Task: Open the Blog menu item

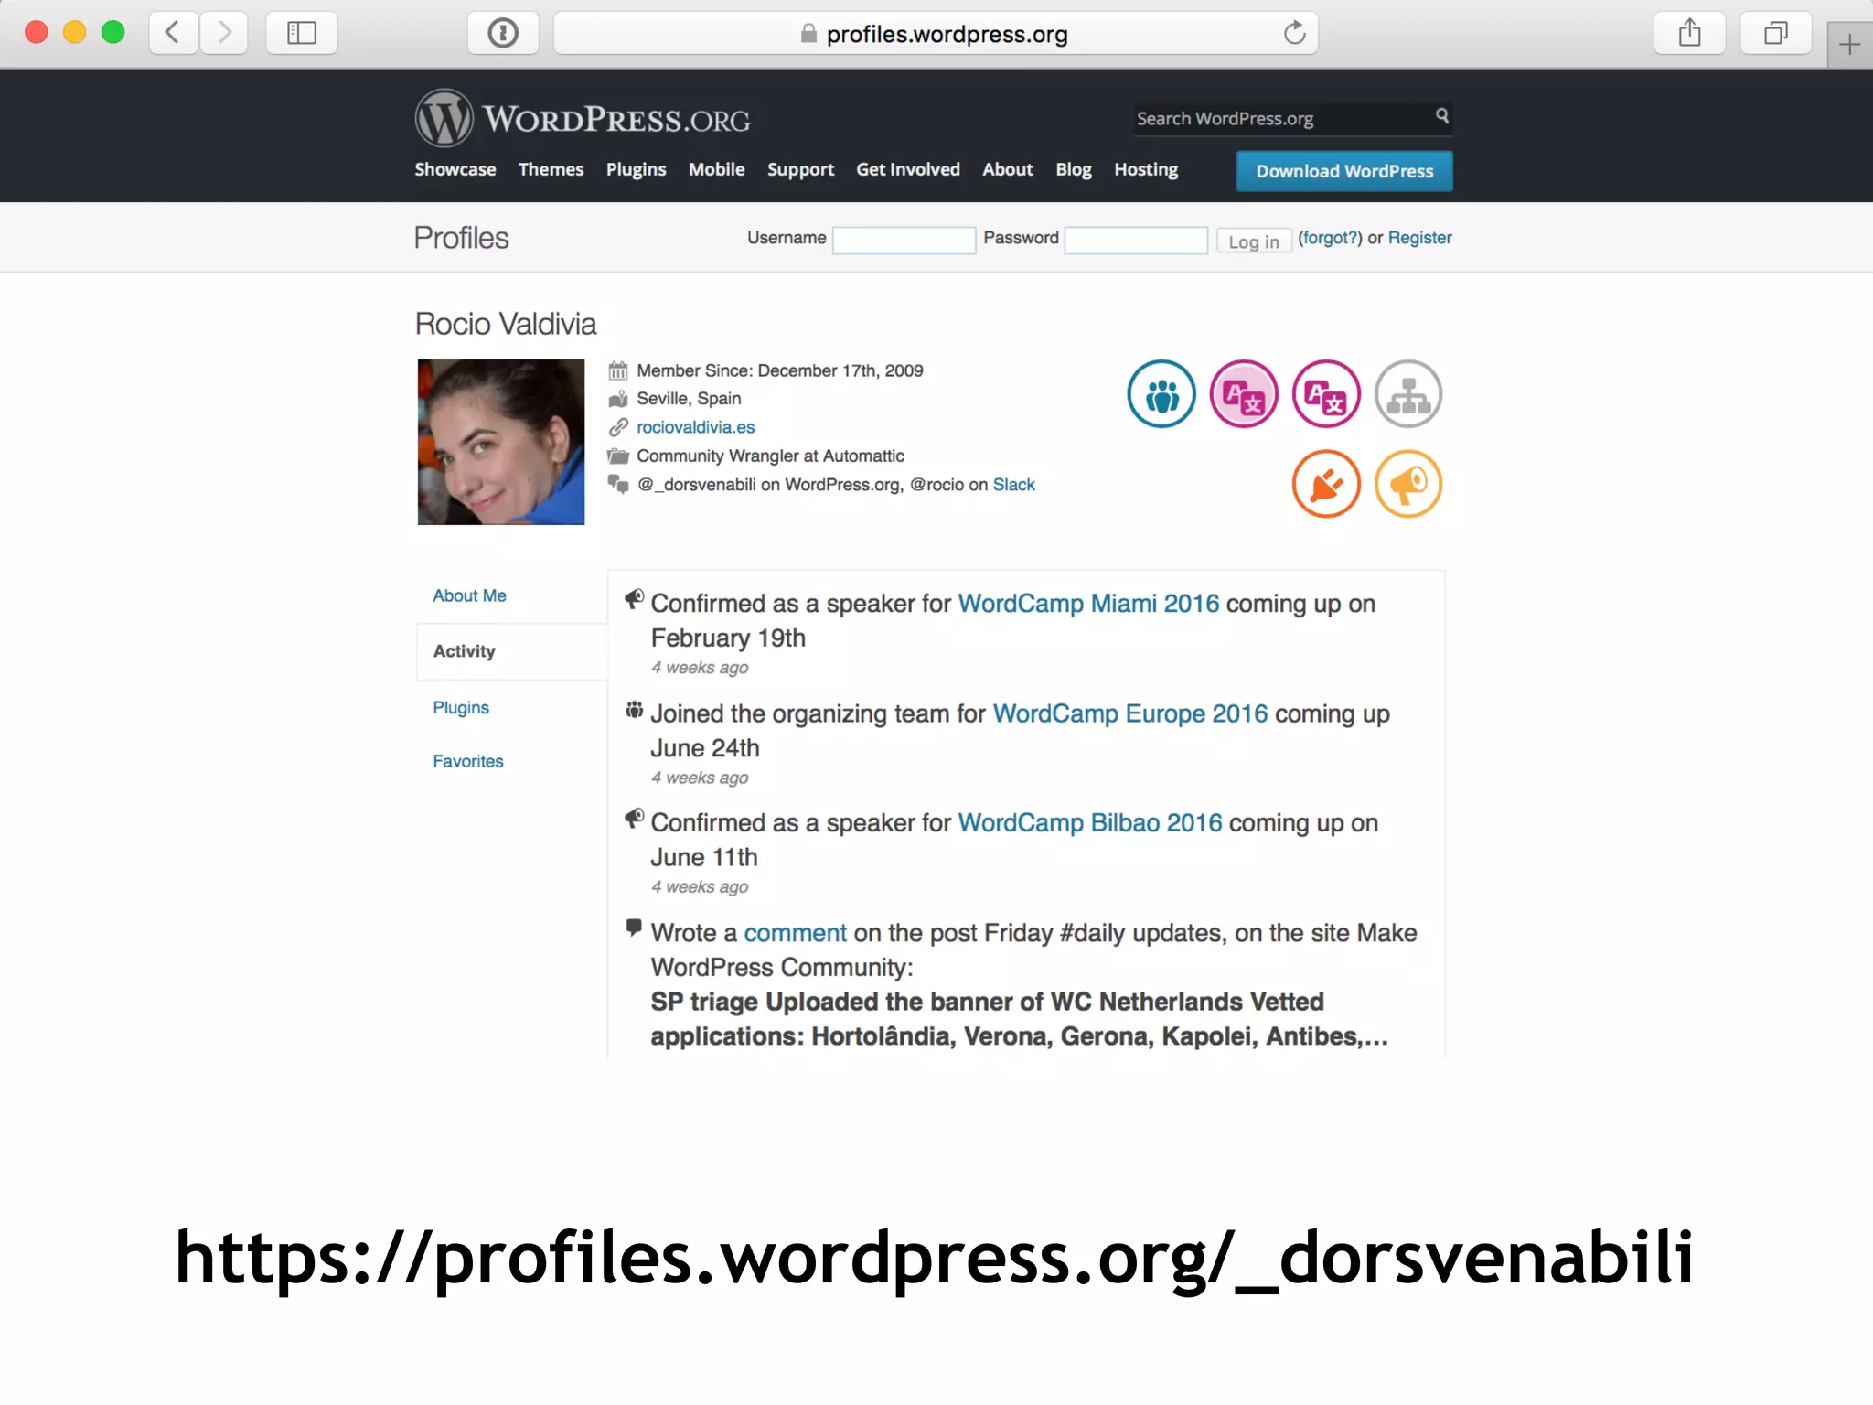Action: pyautogui.click(x=1074, y=169)
